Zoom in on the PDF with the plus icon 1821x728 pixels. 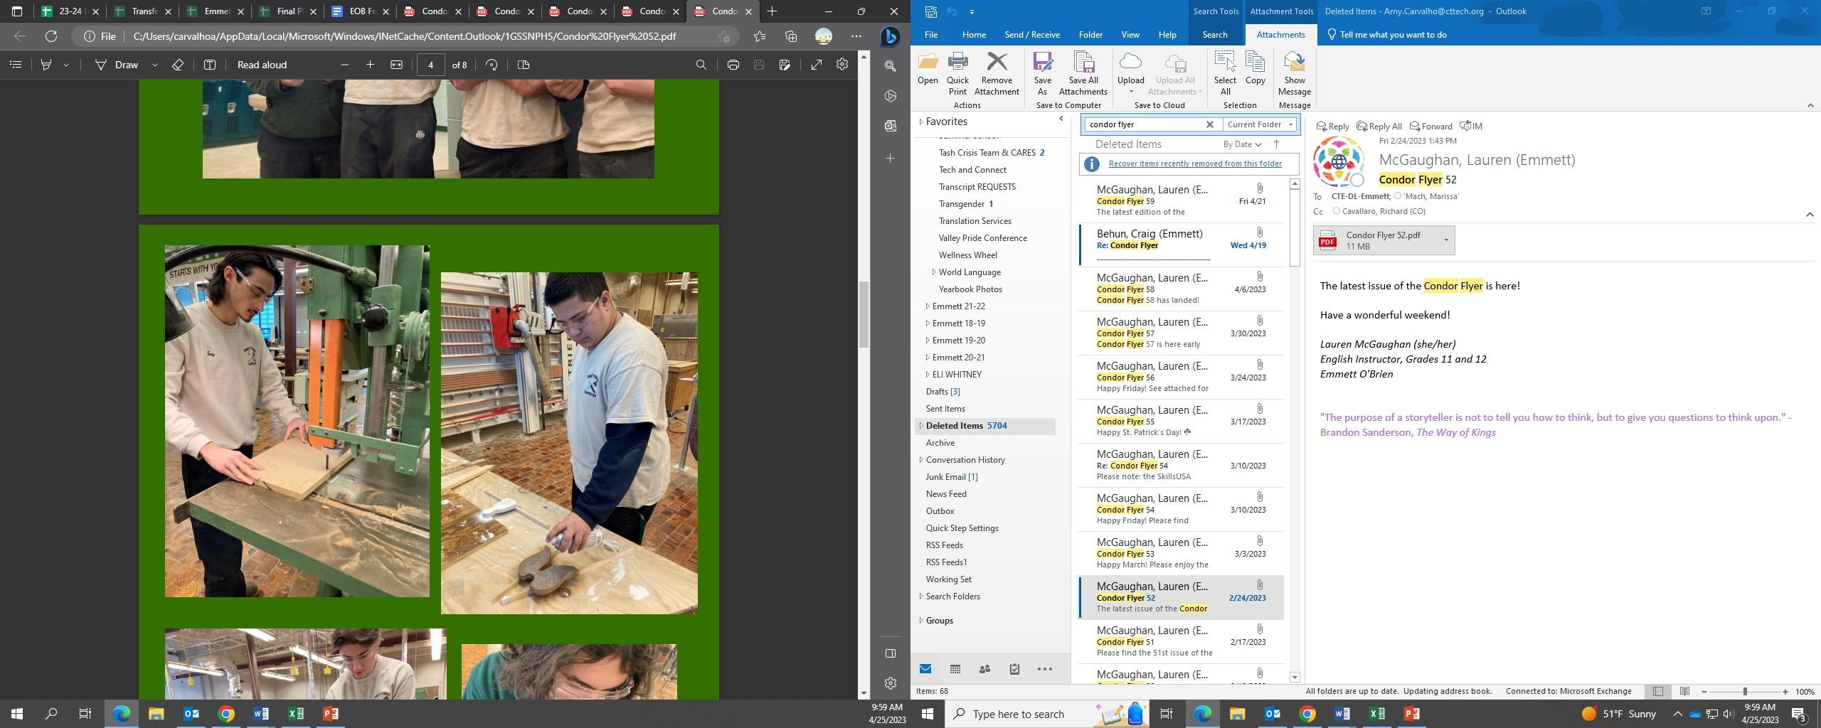point(370,65)
